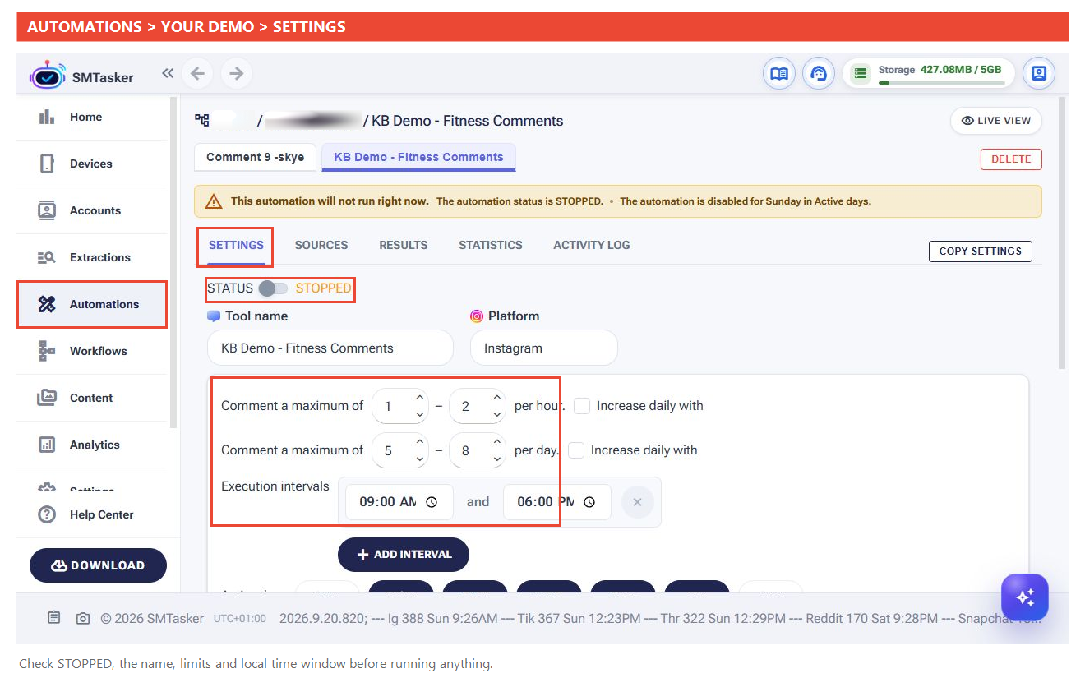Open Devices in the sidebar
Viewport: 1085px width, 687px height.
point(92,164)
